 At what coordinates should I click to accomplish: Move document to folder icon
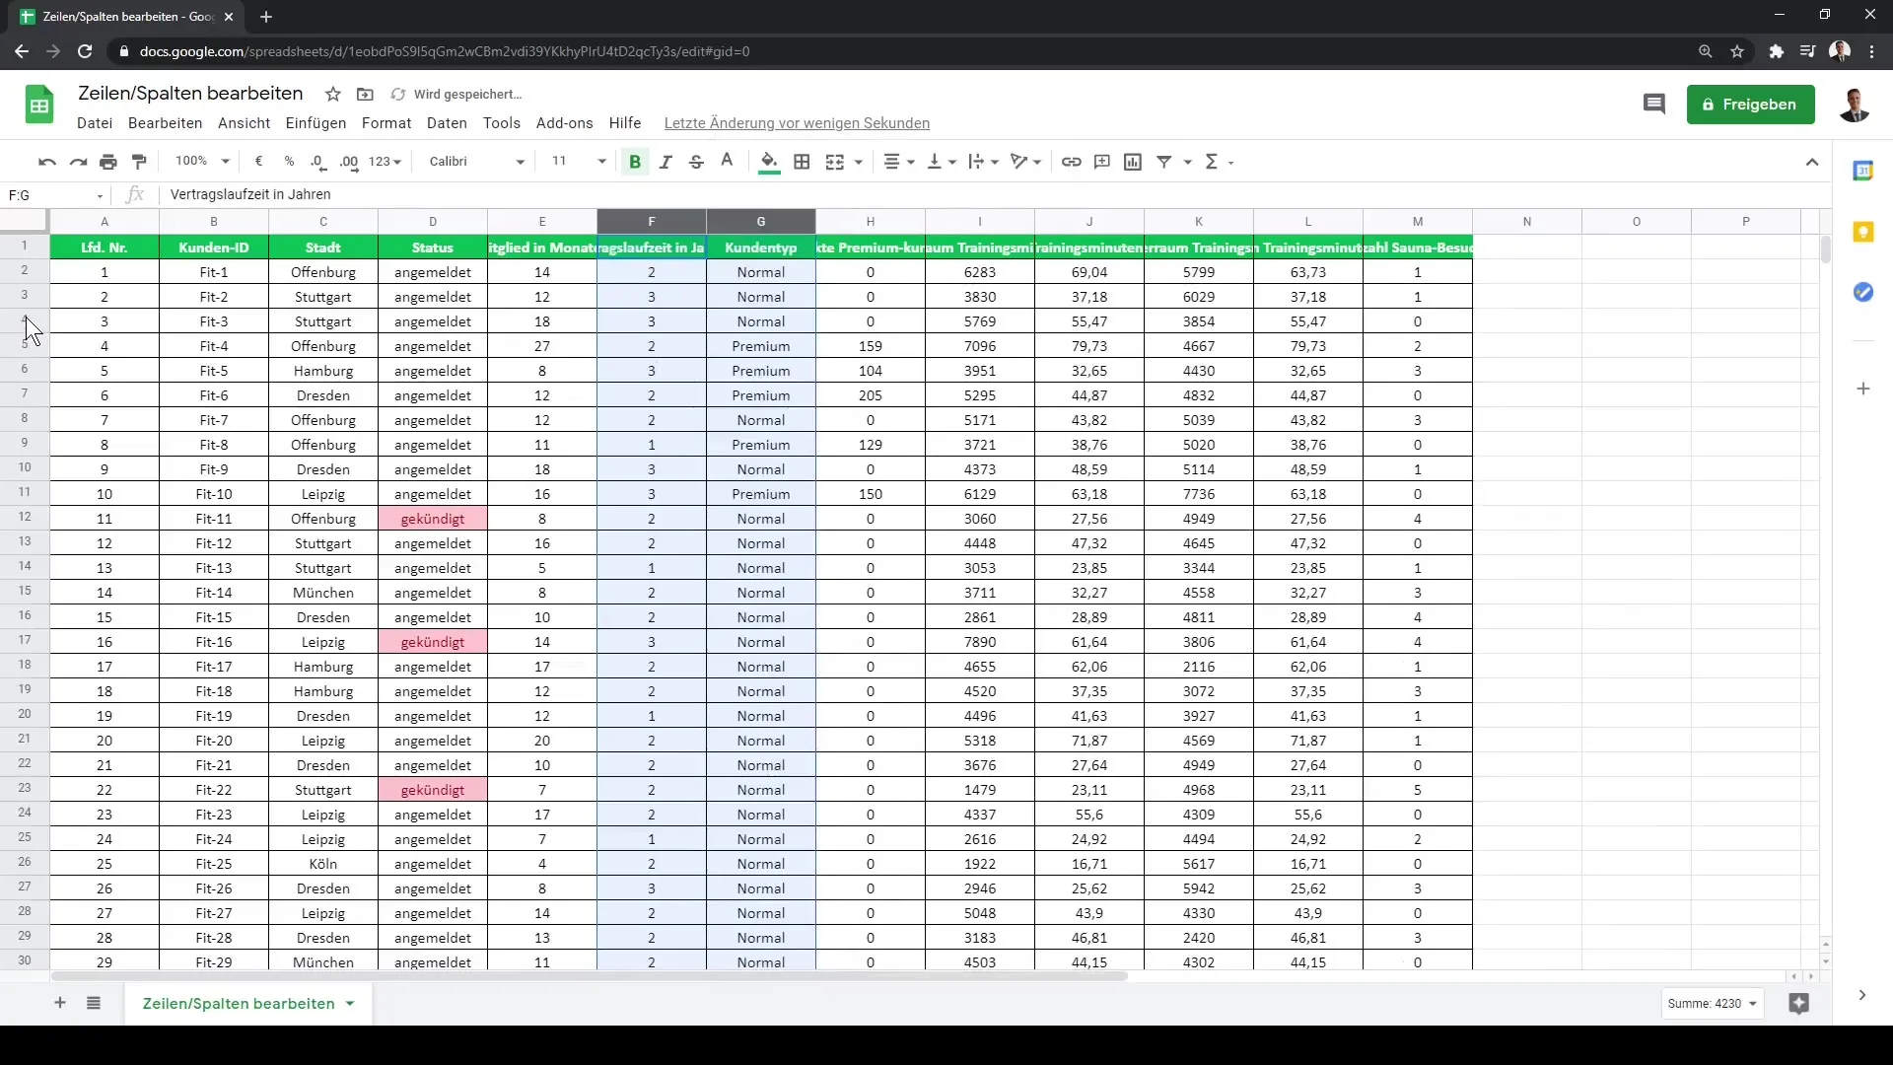point(365,95)
